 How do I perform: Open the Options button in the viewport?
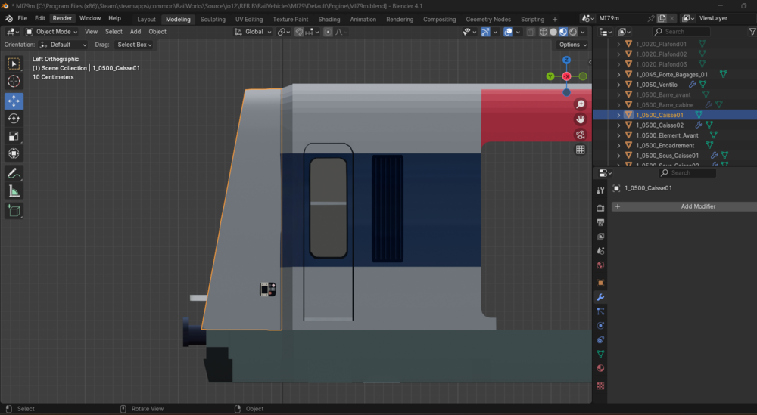point(572,45)
